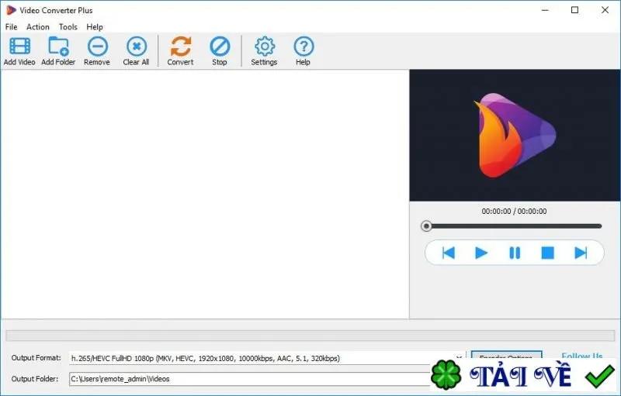The width and height of the screenshot is (621, 396).
Task: Click the Add Video toolbar icon
Action: pyautogui.click(x=20, y=46)
